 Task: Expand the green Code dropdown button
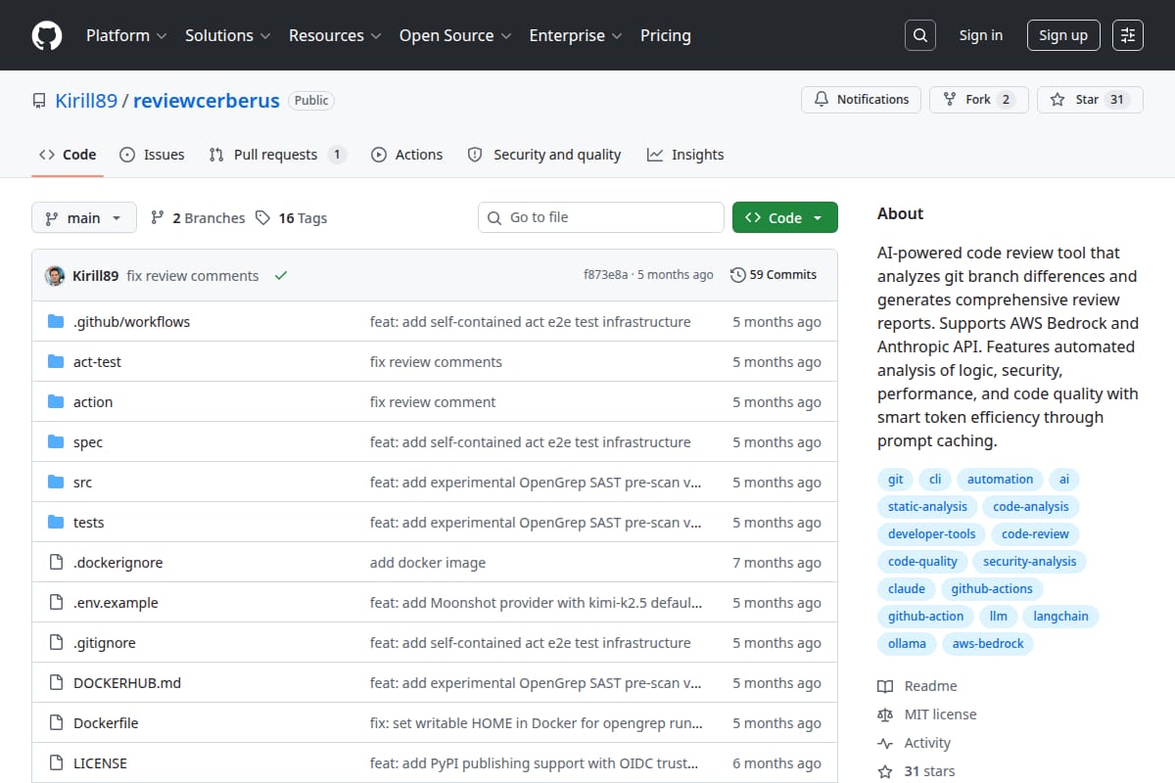(x=785, y=218)
